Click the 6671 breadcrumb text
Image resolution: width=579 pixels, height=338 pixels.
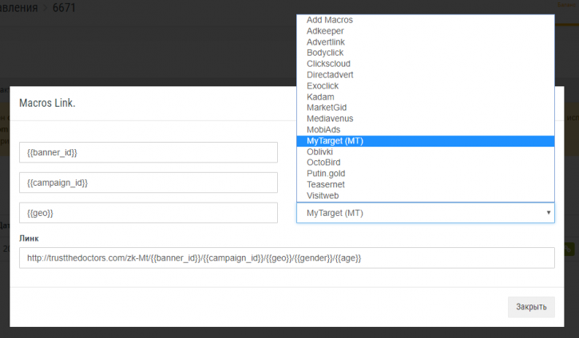tap(64, 7)
